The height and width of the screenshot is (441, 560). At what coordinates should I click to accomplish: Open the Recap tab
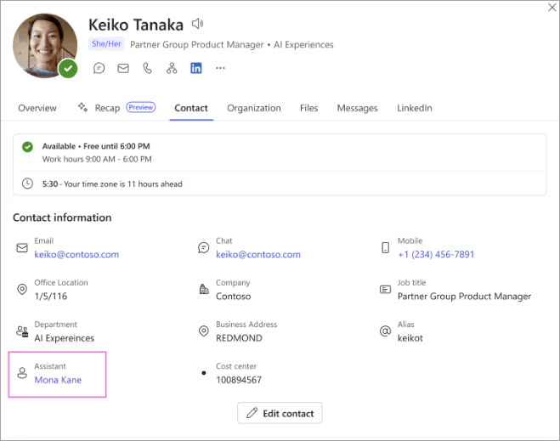click(x=107, y=108)
